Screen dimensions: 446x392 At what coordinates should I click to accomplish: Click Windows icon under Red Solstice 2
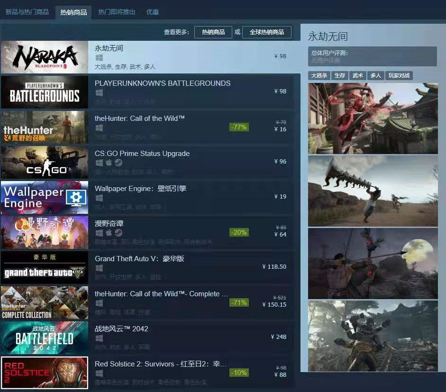tap(99, 373)
